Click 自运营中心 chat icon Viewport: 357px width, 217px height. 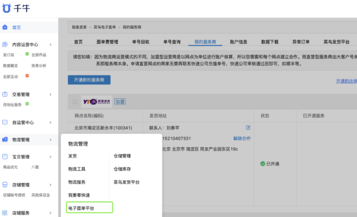(5, 123)
